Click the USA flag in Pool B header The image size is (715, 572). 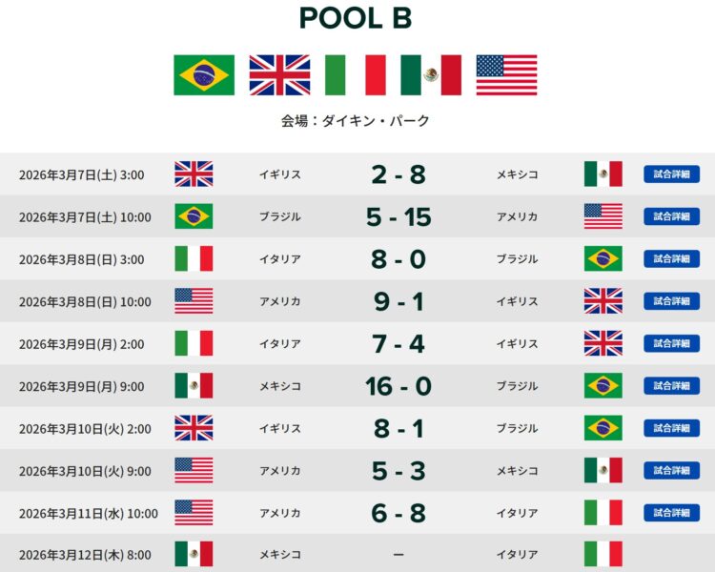pyautogui.click(x=506, y=75)
